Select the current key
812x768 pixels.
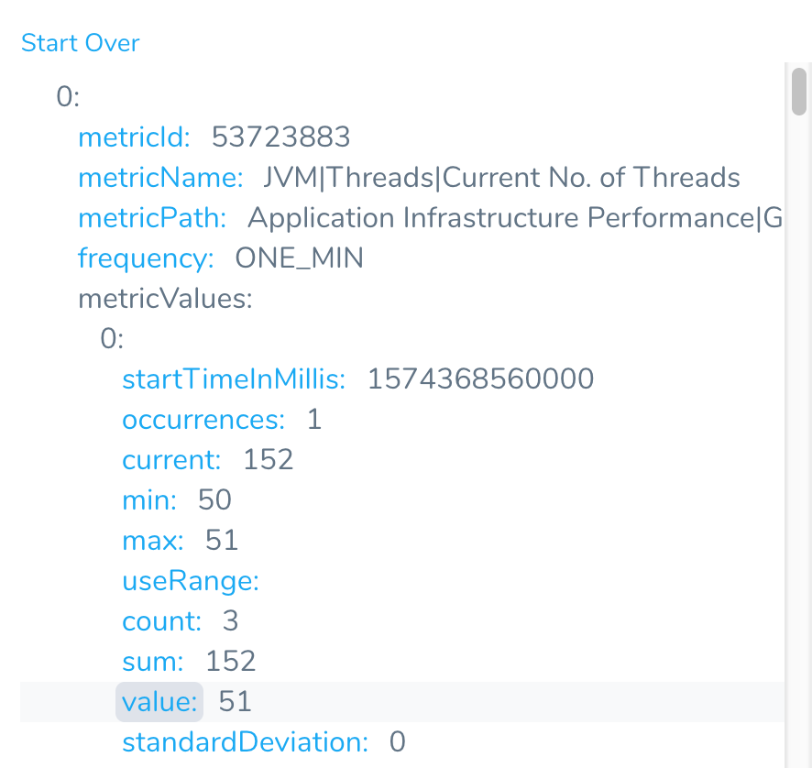pos(171,460)
